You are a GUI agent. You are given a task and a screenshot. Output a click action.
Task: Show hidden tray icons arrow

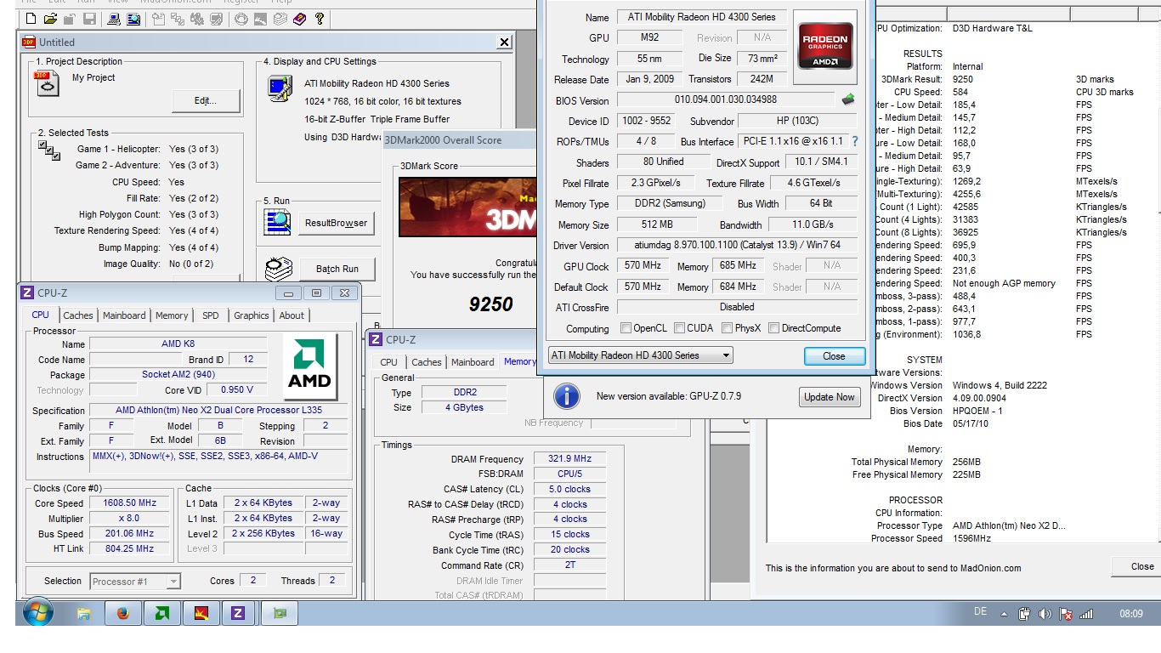coord(1005,614)
